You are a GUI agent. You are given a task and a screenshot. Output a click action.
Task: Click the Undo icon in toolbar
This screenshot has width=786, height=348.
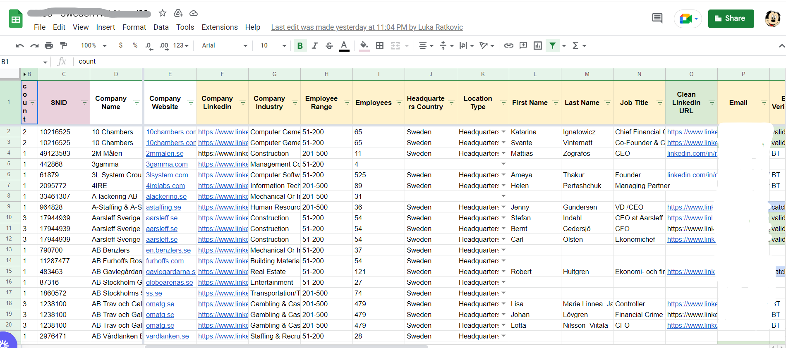click(19, 45)
